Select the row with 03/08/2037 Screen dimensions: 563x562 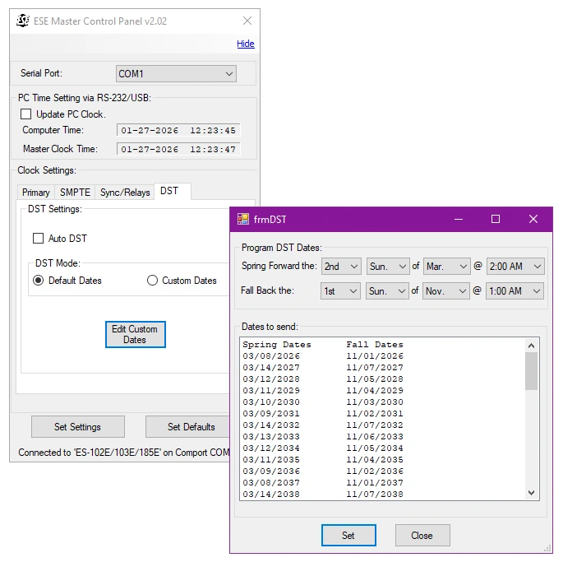click(382, 482)
